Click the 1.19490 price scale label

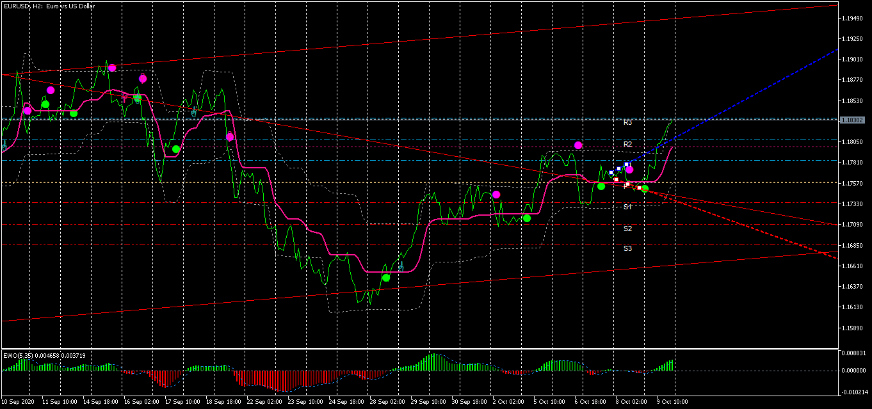tap(853, 18)
